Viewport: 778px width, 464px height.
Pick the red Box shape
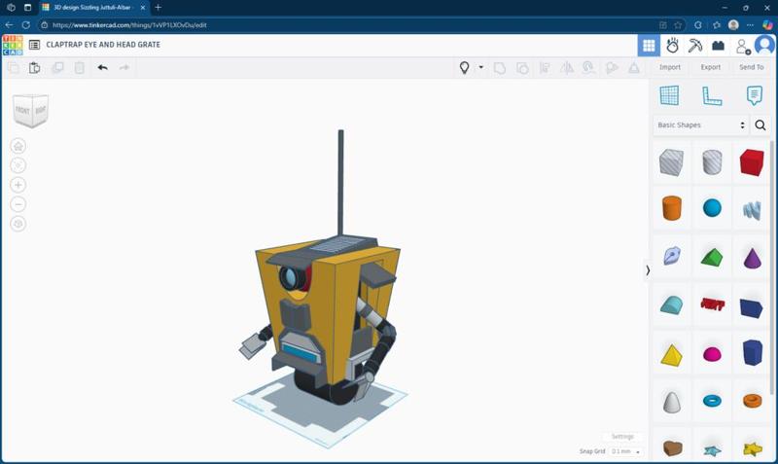click(752, 162)
